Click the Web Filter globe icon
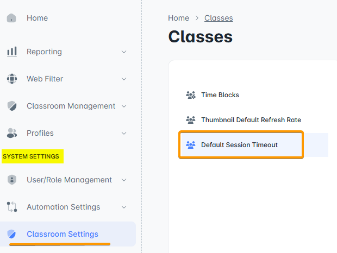The height and width of the screenshot is (253, 337). [11, 79]
